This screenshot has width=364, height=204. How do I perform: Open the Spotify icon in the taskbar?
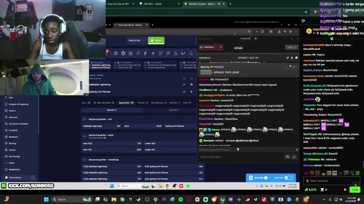[181, 199]
